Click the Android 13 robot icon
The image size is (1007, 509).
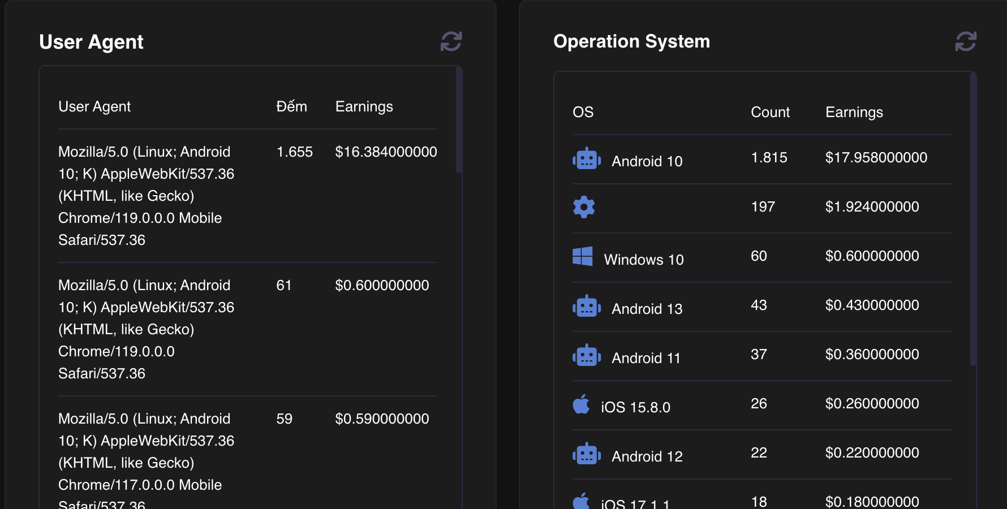(586, 307)
